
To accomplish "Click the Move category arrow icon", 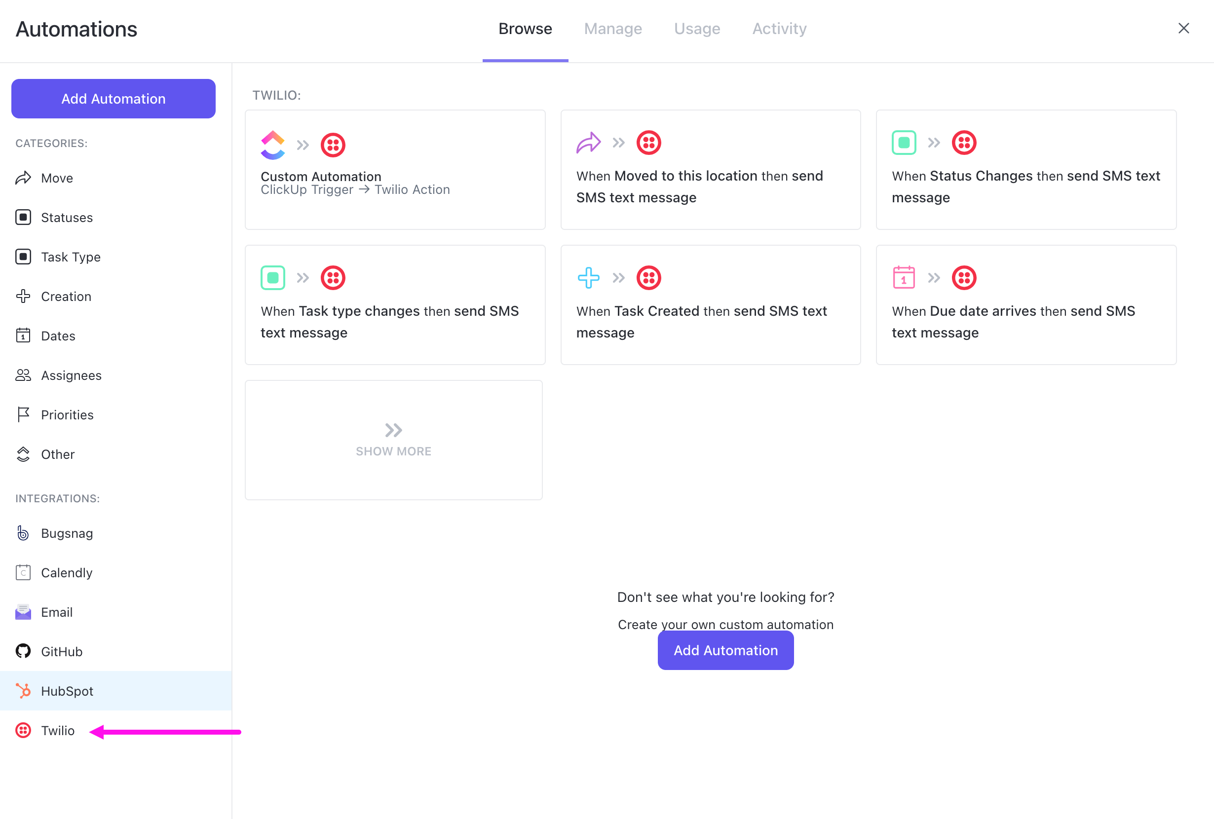I will click(x=23, y=178).
